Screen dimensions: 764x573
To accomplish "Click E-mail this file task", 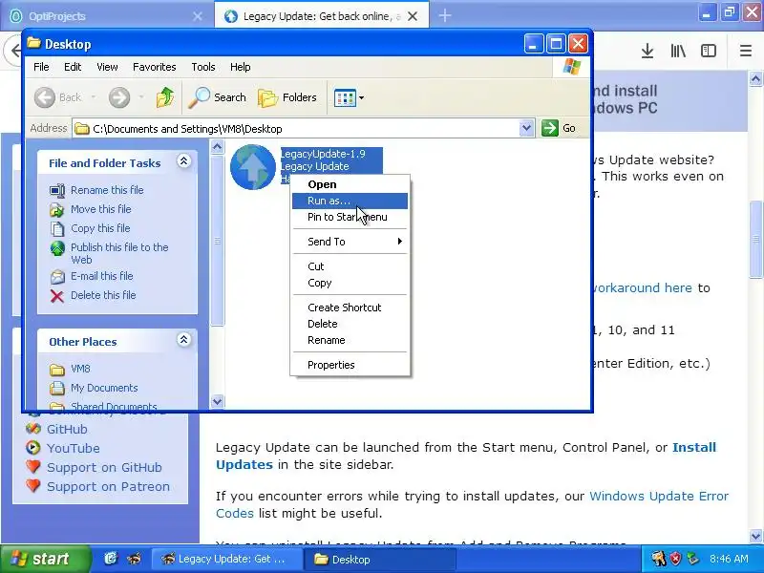I will (x=102, y=276).
